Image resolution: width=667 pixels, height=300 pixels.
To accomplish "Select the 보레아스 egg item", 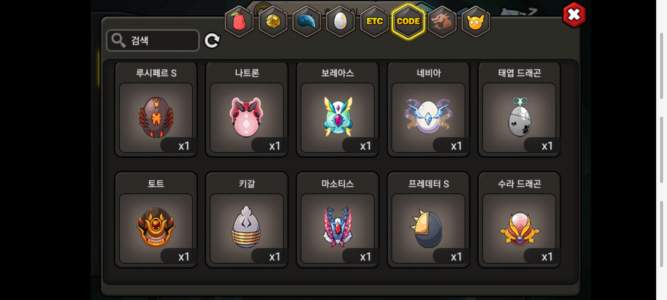I will point(338,110).
